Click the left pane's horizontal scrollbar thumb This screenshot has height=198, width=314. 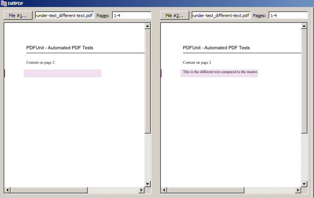coord(49,190)
